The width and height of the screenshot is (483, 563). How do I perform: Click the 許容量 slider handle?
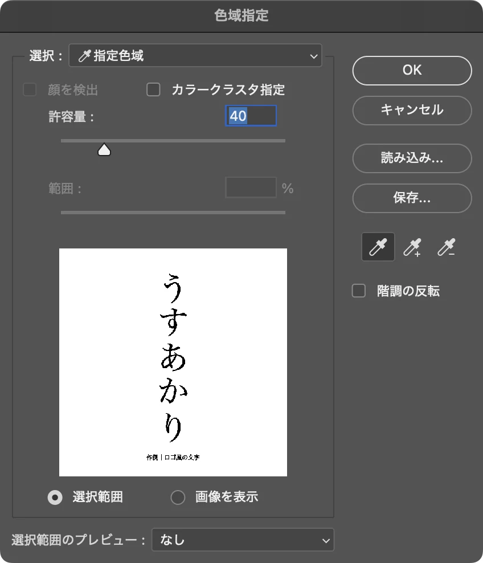pyautogui.click(x=104, y=150)
